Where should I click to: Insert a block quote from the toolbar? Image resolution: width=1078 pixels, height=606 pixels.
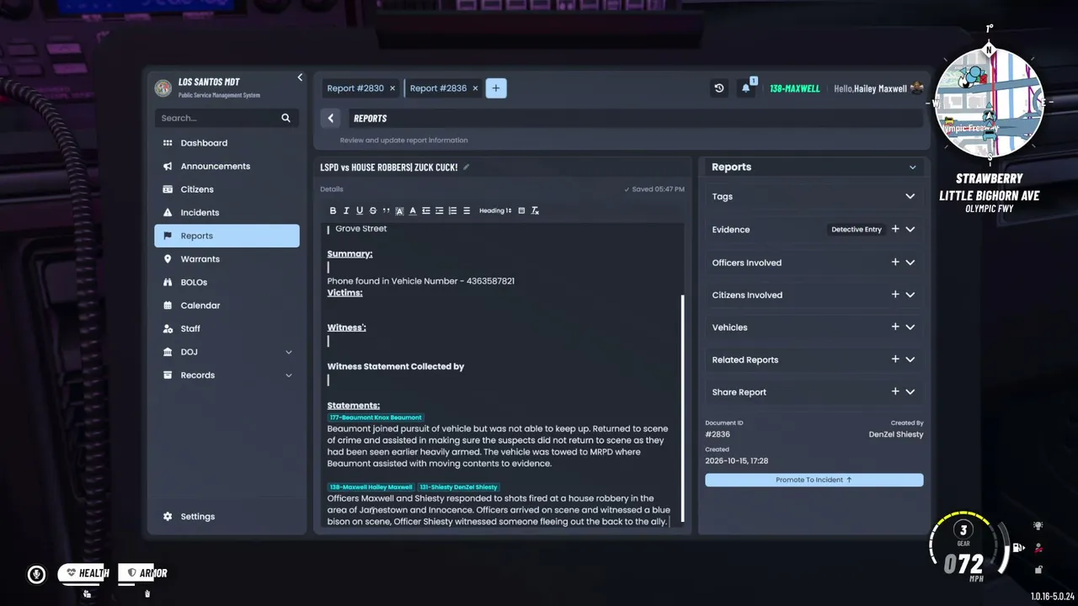(386, 210)
